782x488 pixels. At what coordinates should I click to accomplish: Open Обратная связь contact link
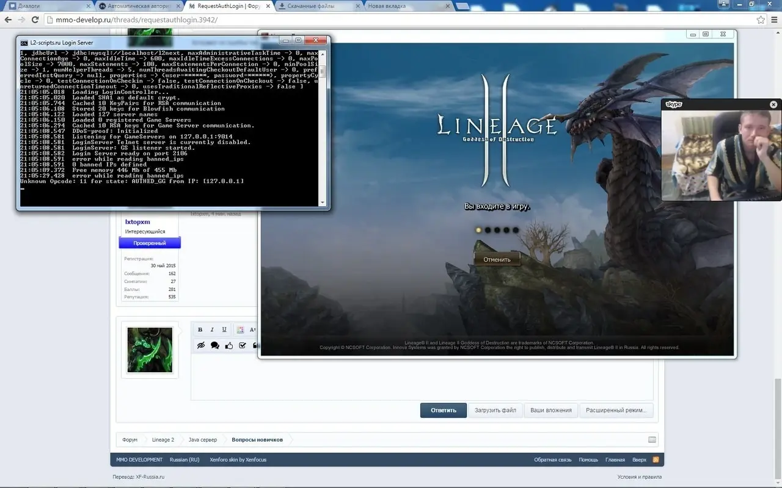click(x=553, y=459)
